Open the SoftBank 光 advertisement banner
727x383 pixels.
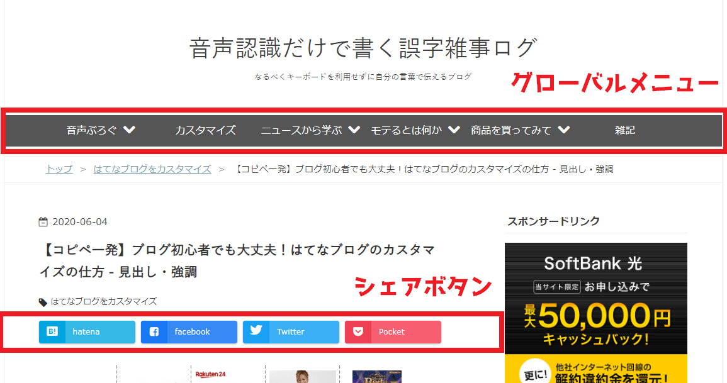click(x=596, y=313)
